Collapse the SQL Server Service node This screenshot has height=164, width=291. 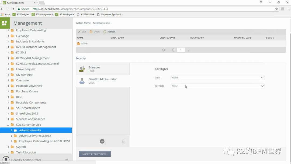(x=8, y=125)
